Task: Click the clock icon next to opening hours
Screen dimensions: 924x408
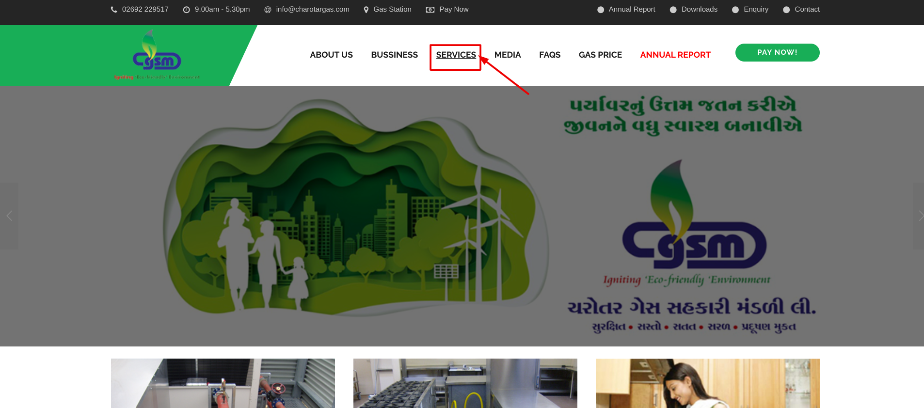Action: click(x=186, y=10)
